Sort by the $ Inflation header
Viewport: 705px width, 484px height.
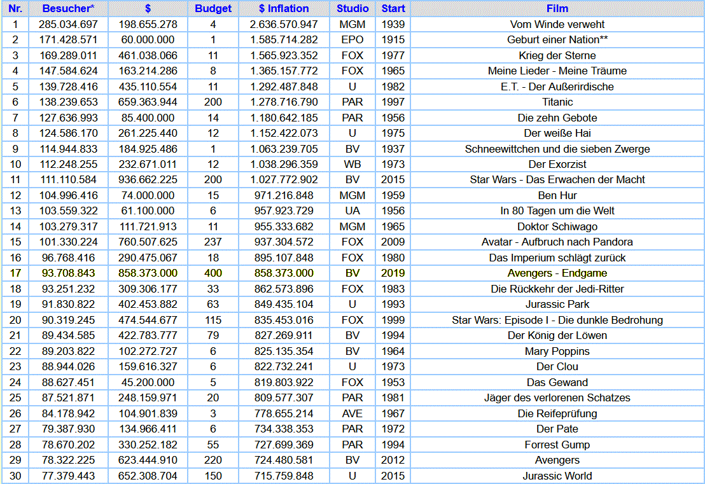pyautogui.click(x=284, y=9)
